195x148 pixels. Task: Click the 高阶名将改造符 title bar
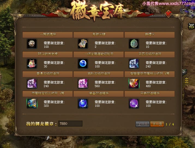99,74
